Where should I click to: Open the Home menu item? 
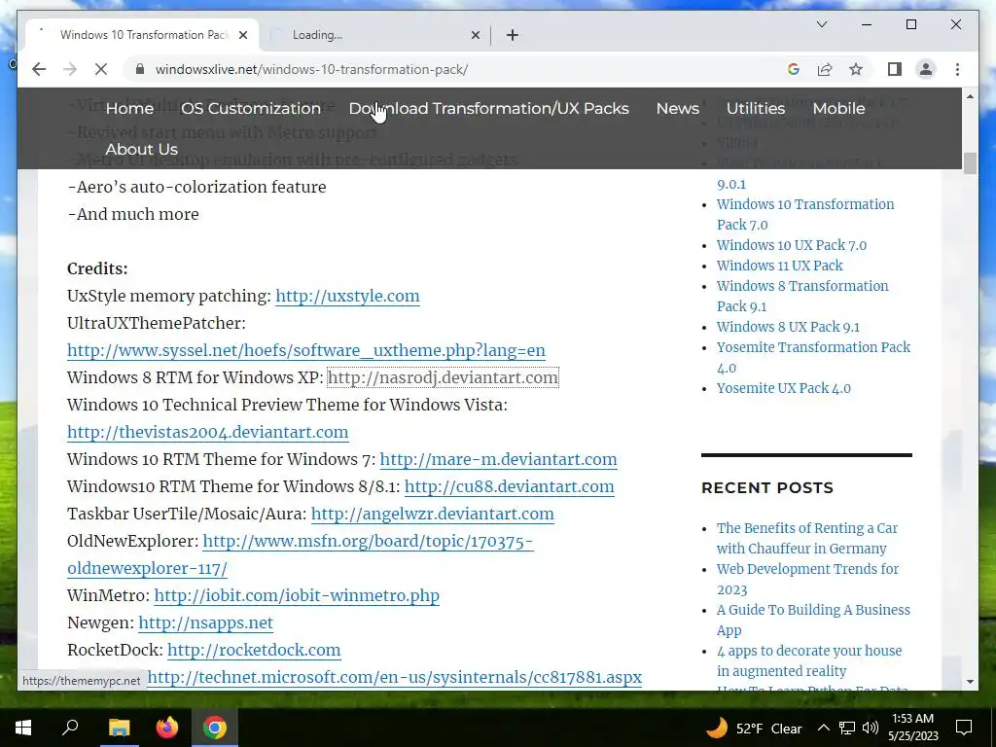pos(129,109)
